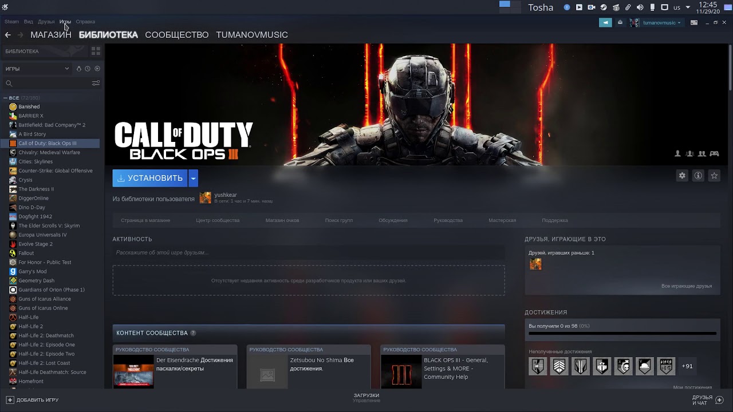This screenshot has height=412, width=733.
Task: Open install options arrow next to УСТАНОВИТЬ
Action: [193, 178]
